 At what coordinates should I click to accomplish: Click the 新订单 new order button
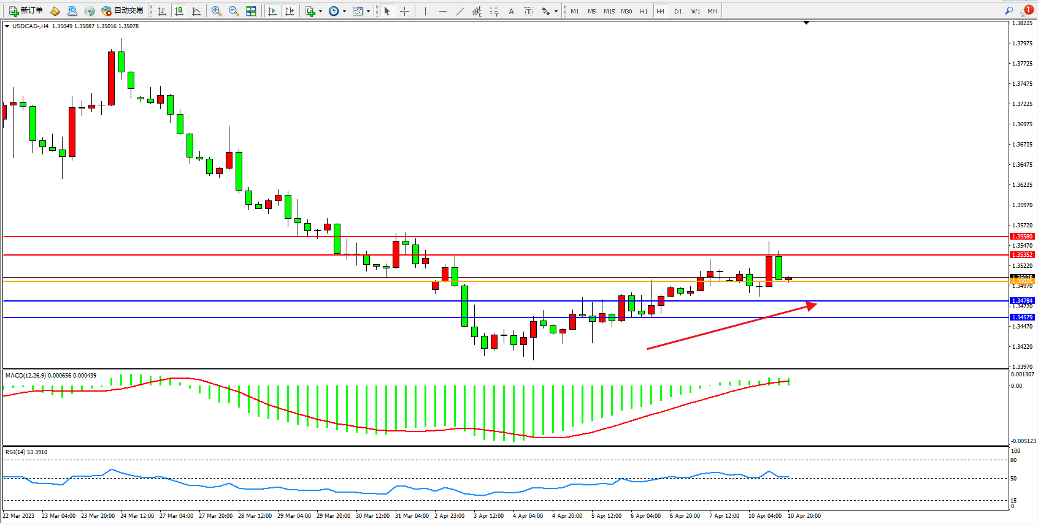(26, 10)
